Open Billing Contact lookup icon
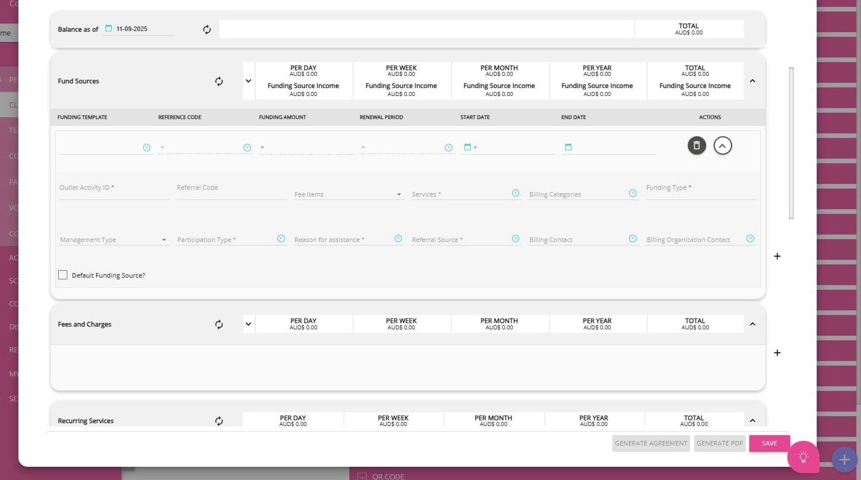The height and width of the screenshot is (480, 861). coord(633,239)
